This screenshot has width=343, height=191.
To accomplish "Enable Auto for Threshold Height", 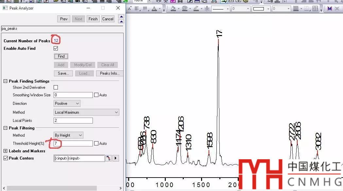I will [x=96, y=143].
